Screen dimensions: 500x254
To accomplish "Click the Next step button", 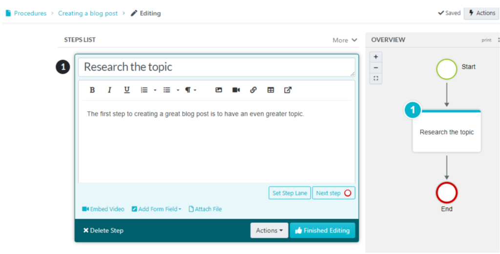I will coord(333,193).
